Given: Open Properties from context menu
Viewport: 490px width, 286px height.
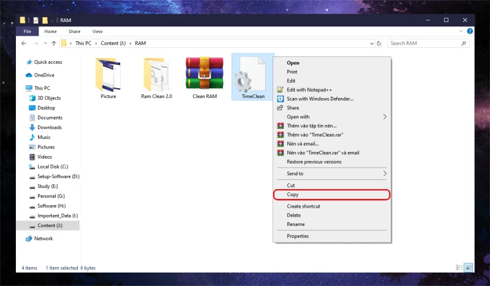Looking at the screenshot, I should pyautogui.click(x=332, y=236).
